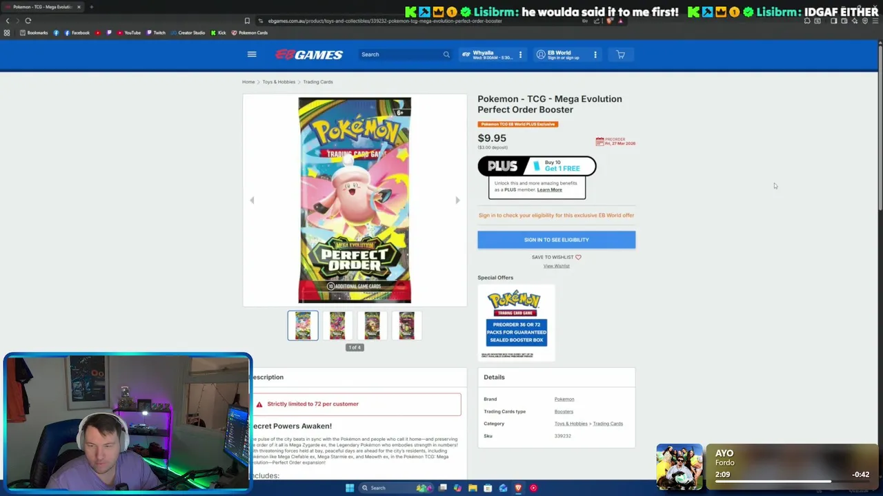Click the Description section heading
The image size is (883, 496).
pos(267,377)
